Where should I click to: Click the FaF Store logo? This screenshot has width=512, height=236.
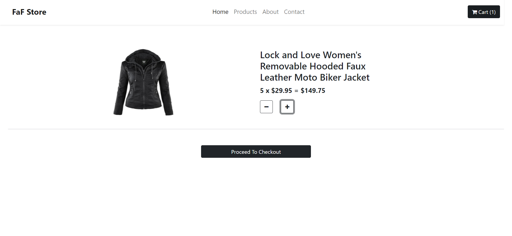29,12
